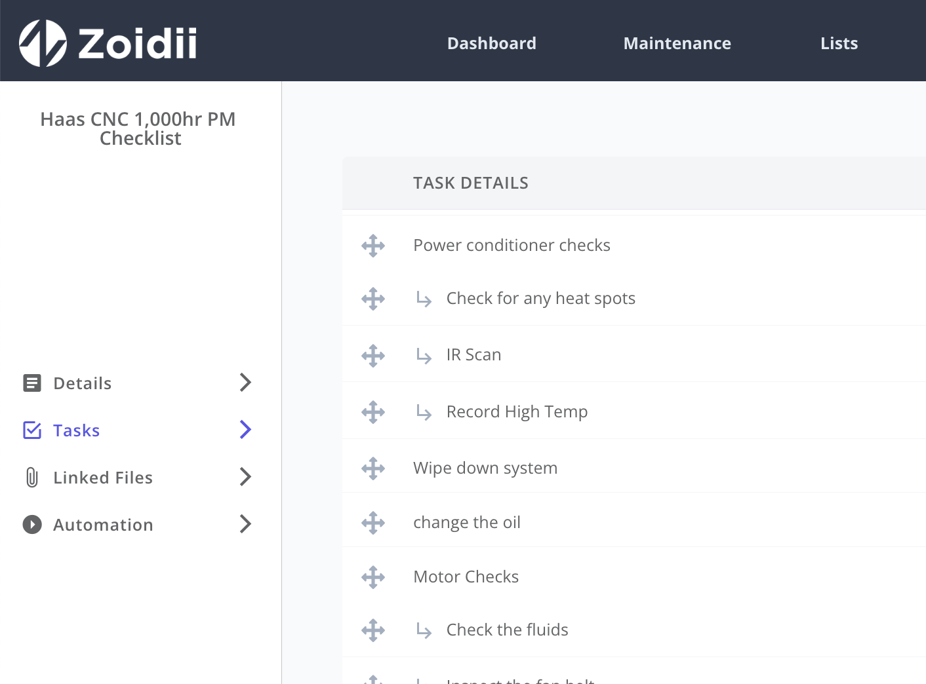Open the Lists menu
This screenshot has height=684, width=926.
839,43
